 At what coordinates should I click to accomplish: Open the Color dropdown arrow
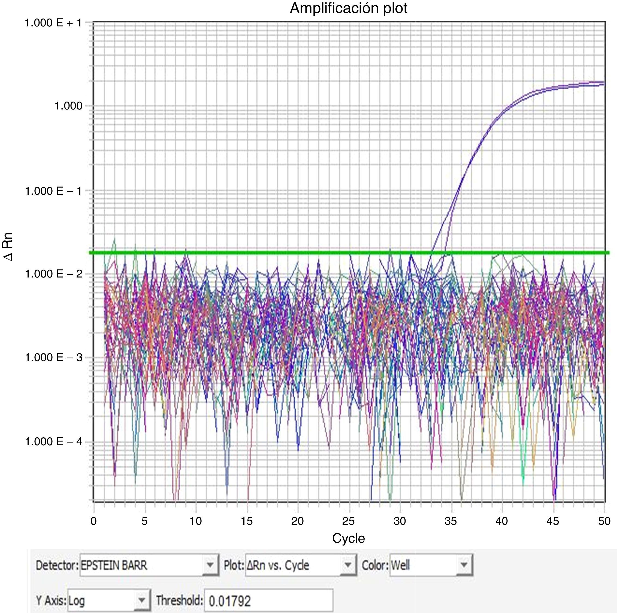pyautogui.click(x=464, y=565)
